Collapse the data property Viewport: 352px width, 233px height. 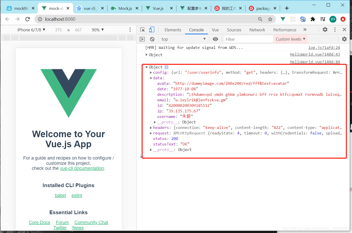click(151, 78)
